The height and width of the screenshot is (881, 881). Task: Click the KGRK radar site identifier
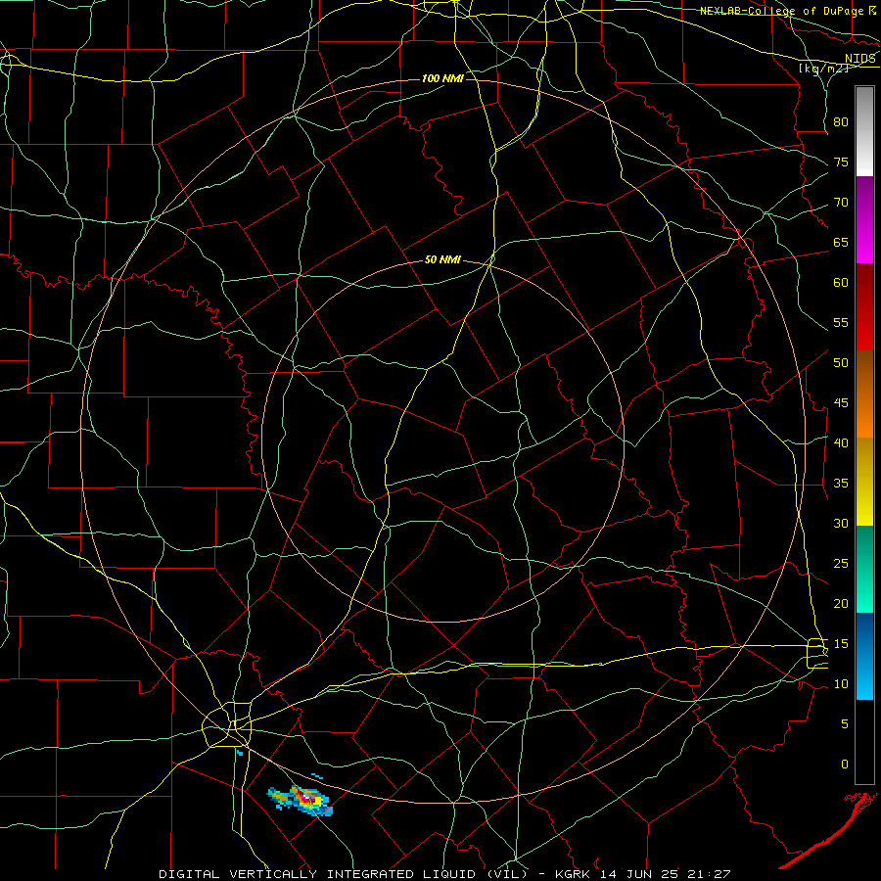click(575, 874)
